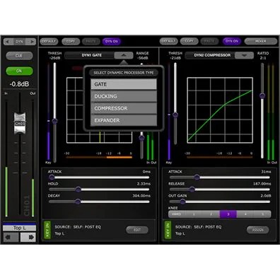This screenshot has width=280, height=280.
Task: Collapse the DYN1 GATE type dropdown arrow
Action: (124, 55)
